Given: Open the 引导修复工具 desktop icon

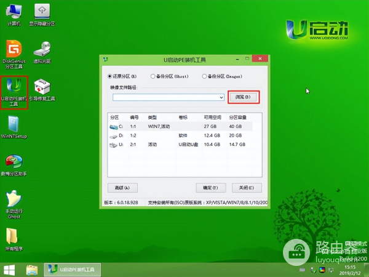Looking at the screenshot, I should pyautogui.click(x=42, y=90).
